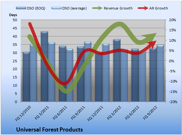Select the DSO (EOQ) bar for FQ 12/2010

[x=26, y=77]
